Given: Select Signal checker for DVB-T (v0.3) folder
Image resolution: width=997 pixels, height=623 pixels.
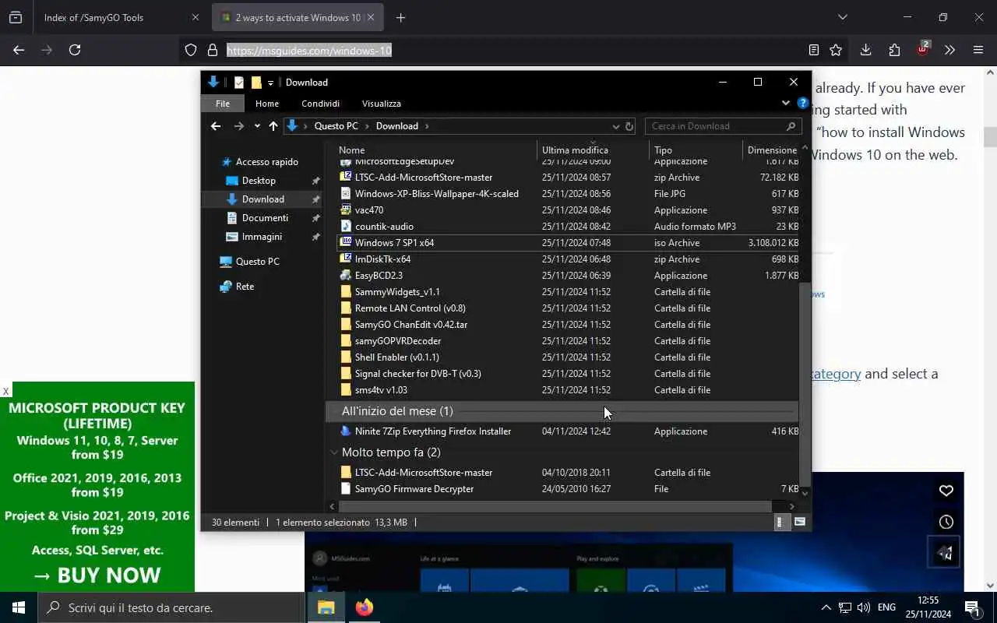Looking at the screenshot, I should tap(569, 374).
